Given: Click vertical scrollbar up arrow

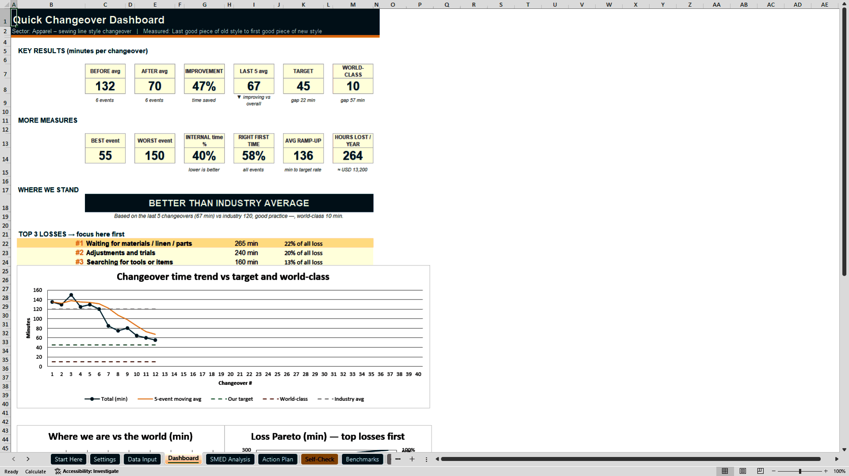Looking at the screenshot, I should coord(844,4).
